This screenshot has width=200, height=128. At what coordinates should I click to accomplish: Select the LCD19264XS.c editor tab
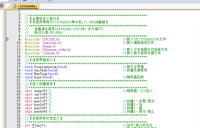pyautogui.click(x=24, y=6)
